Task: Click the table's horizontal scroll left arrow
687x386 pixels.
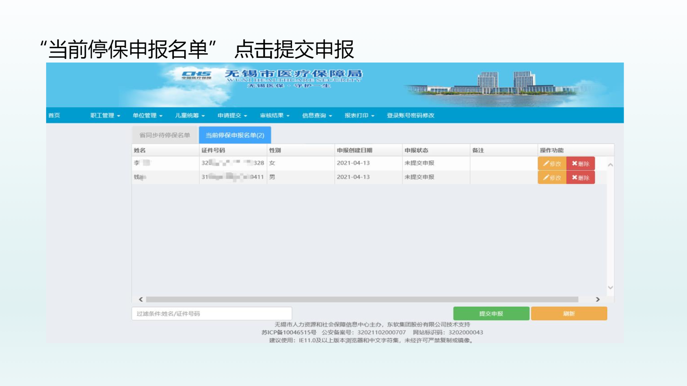Action: click(x=141, y=299)
